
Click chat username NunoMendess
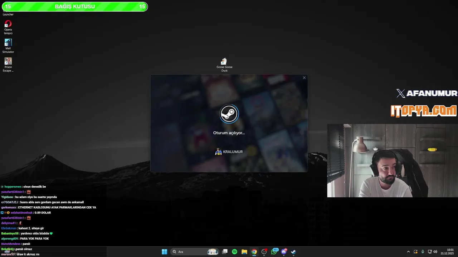(x=11, y=244)
